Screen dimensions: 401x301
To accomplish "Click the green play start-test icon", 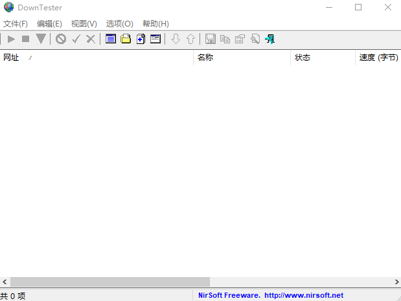I will pos(11,39).
